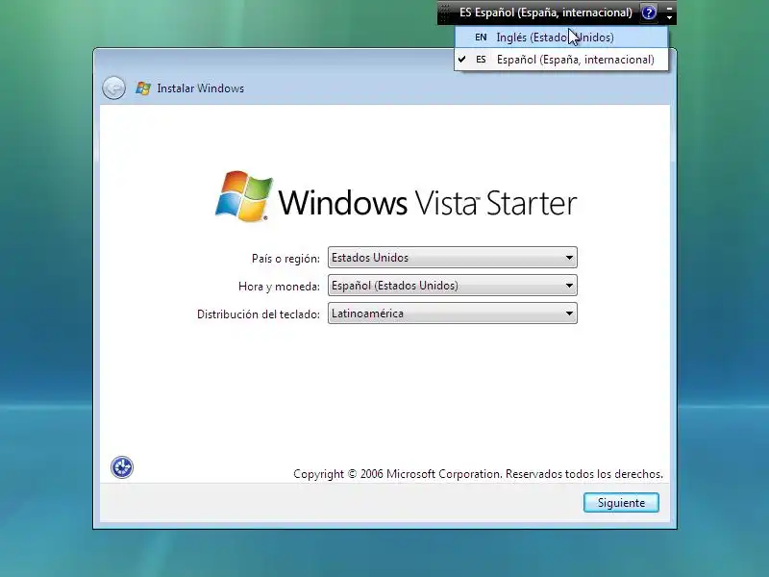Open the language bar options arrow
The height and width of the screenshot is (577, 769).
coord(669,17)
